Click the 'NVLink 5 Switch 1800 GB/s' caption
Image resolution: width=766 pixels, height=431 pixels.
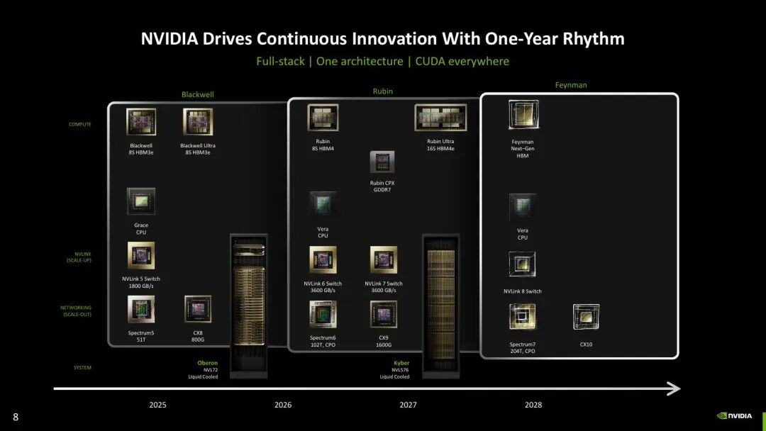coord(141,282)
